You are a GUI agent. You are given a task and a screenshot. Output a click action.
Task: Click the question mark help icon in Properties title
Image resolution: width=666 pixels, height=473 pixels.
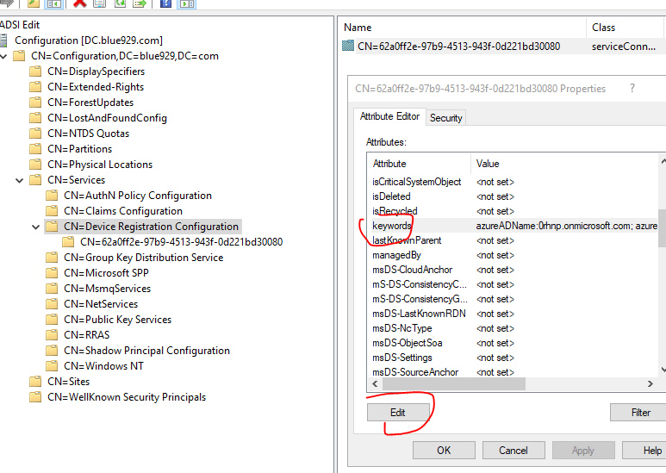(632, 89)
